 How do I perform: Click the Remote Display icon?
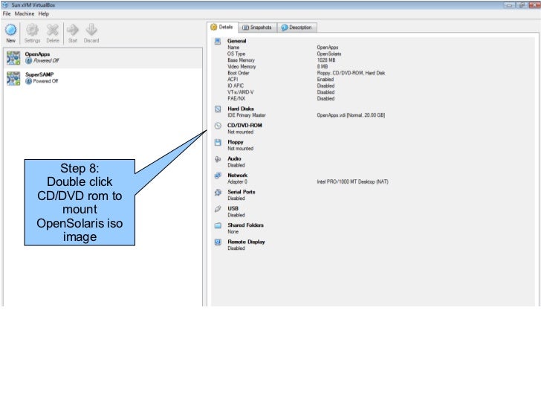click(x=218, y=242)
